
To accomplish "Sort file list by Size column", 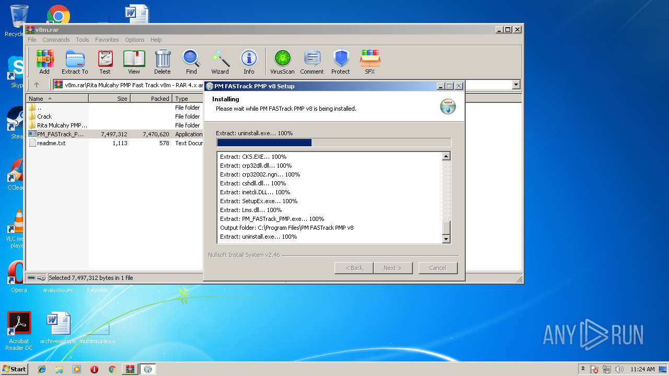I will [109, 98].
